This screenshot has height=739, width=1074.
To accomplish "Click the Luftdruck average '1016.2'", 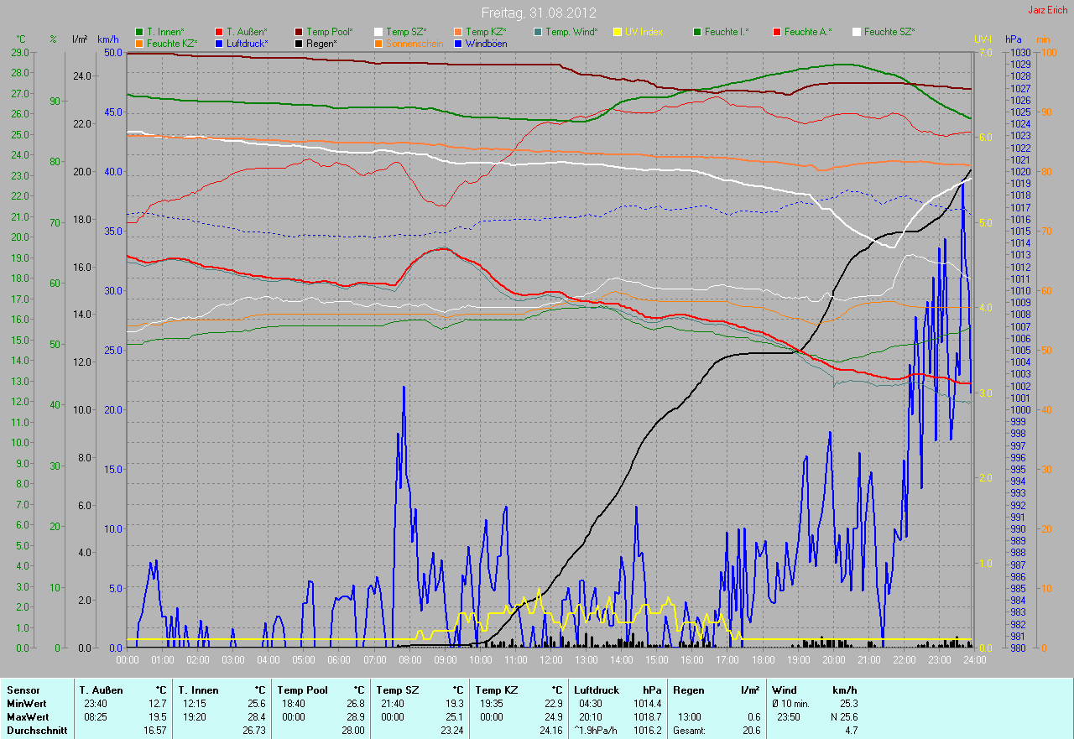I will (x=646, y=731).
